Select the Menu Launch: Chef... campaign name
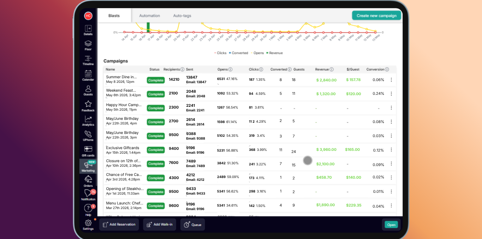This screenshot has width=482, height=239. coord(124,203)
